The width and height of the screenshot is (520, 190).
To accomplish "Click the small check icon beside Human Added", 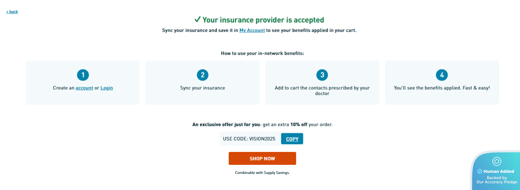I will pos(480,171).
